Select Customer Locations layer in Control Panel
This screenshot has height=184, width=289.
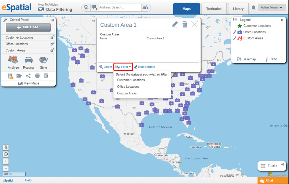(19, 37)
